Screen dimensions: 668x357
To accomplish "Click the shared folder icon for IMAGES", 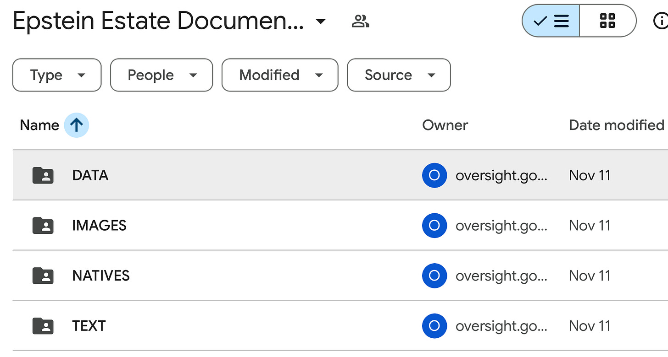I will pyautogui.click(x=43, y=225).
